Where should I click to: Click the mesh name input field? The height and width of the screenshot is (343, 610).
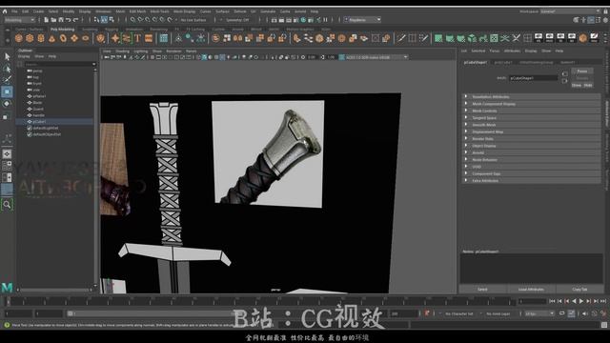click(x=534, y=78)
